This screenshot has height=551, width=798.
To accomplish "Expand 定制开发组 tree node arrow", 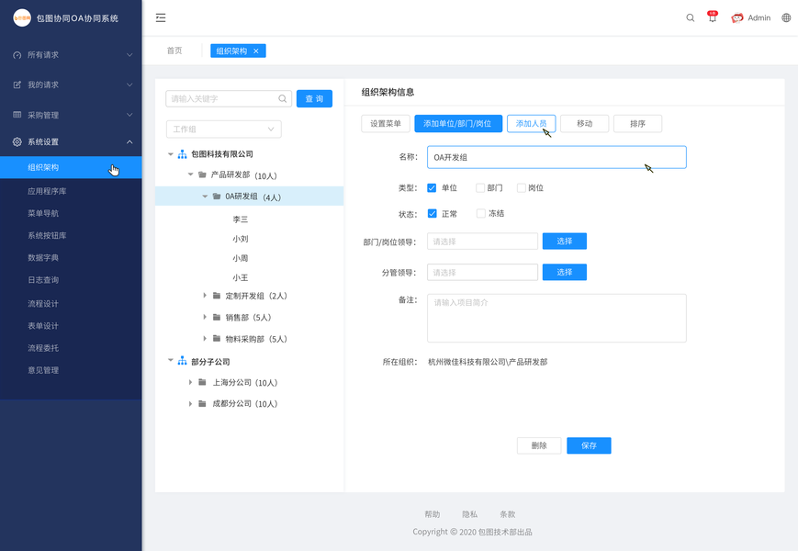I will [205, 296].
